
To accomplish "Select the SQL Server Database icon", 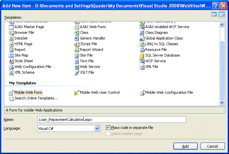I will point(142,56).
